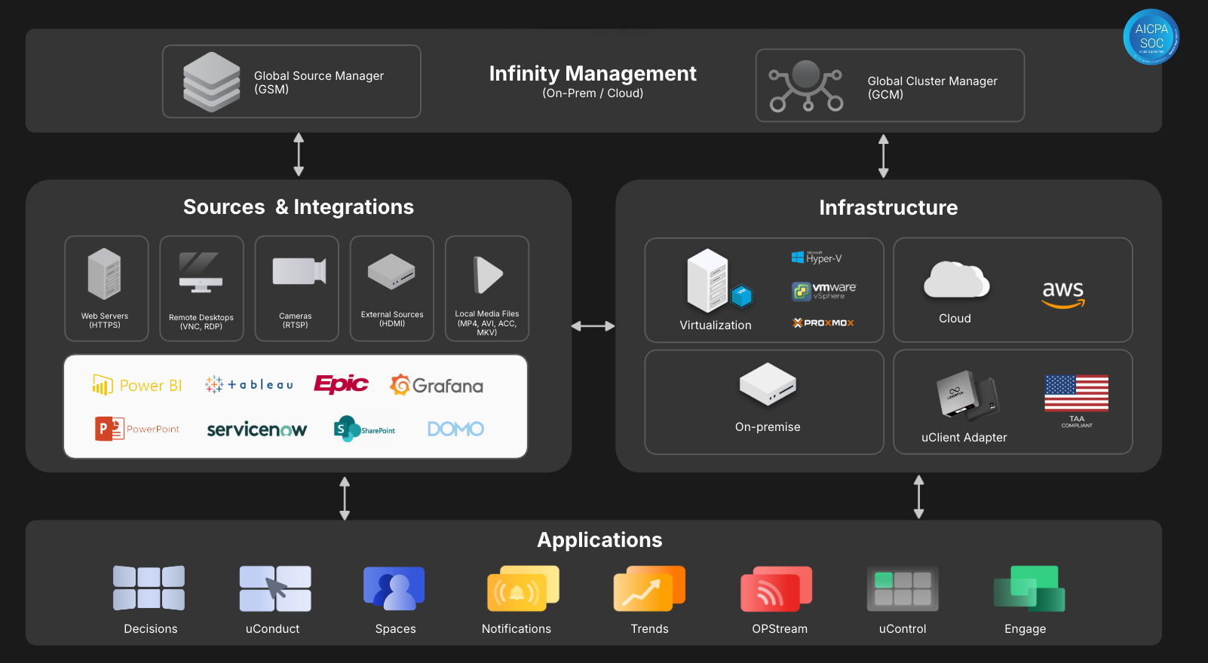Click the SharePoint logo

coord(365,429)
